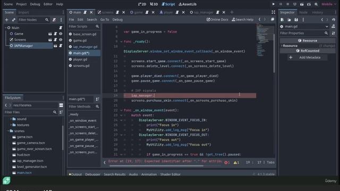Open script attached to IAPManager node
The width and height of the screenshot is (340, 191).
pyautogui.click(x=61, y=46)
